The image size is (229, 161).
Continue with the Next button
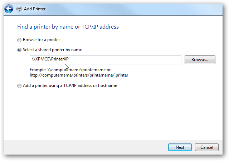pos(180,147)
